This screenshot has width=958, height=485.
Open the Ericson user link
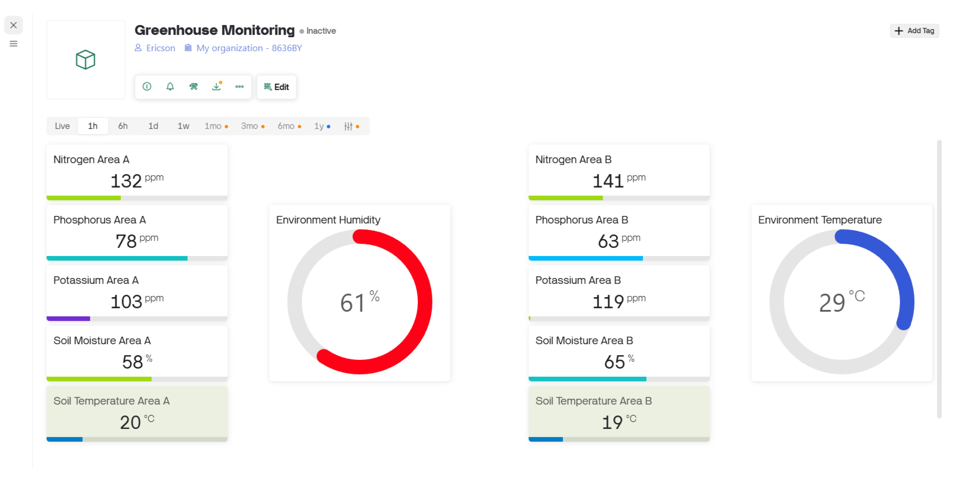[x=160, y=48]
